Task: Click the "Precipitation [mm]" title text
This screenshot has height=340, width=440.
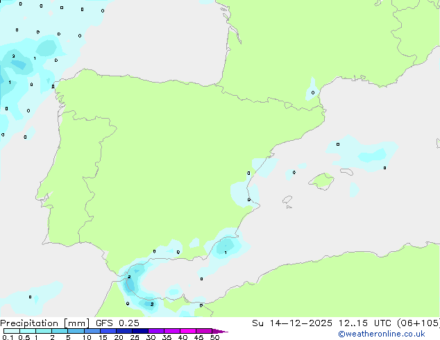Action: 45,323
